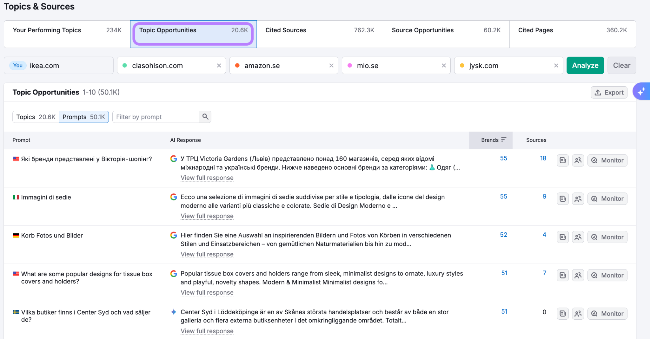Click the brands people icon for Center Syd row

tap(578, 314)
